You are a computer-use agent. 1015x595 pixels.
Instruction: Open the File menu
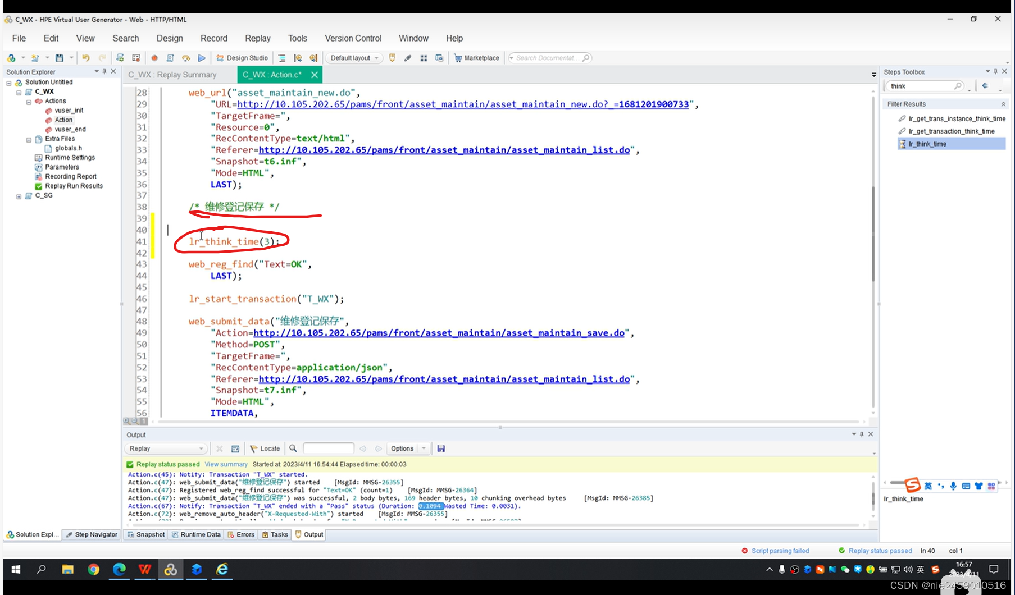tap(19, 38)
